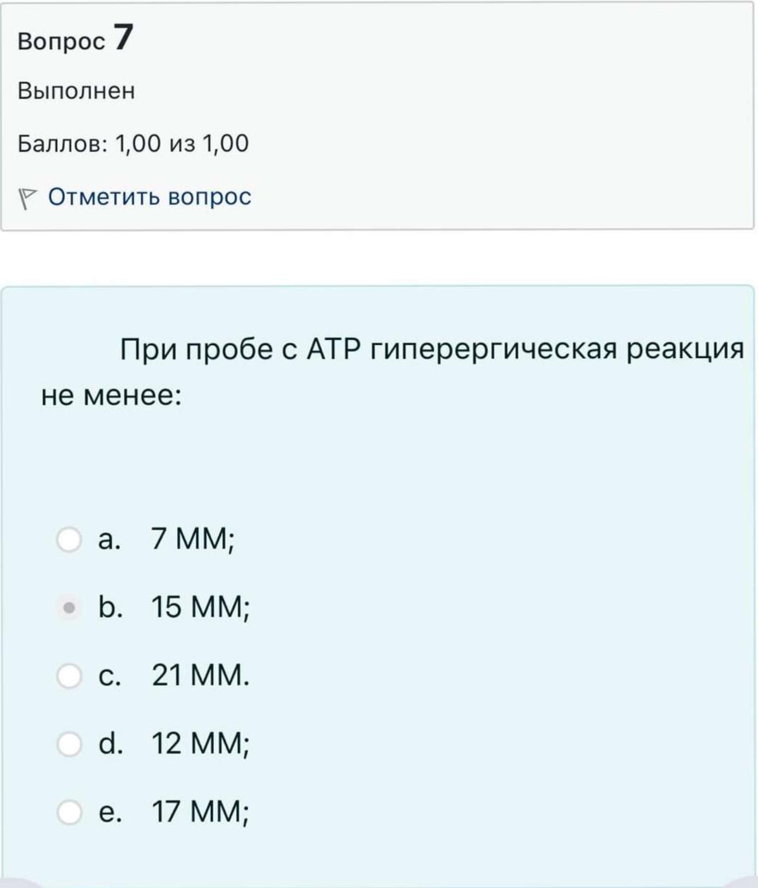Pick radio button for option d
Screen dimensions: 758x888
pos(69,744)
